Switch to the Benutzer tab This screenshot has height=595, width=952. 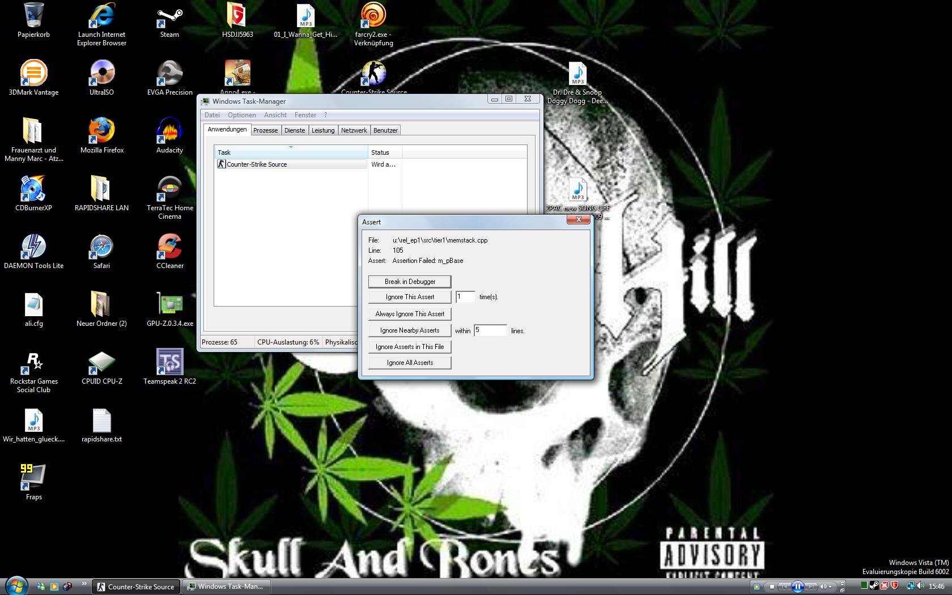[385, 130]
